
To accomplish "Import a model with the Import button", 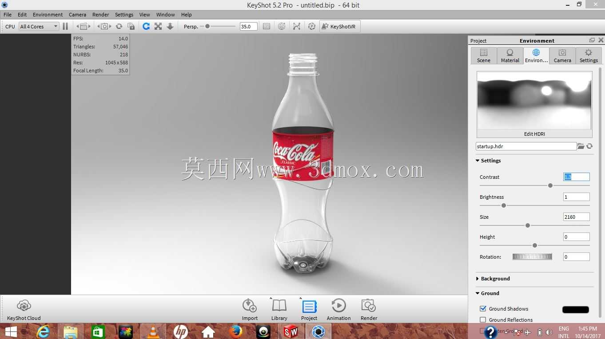I will (x=250, y=310).
